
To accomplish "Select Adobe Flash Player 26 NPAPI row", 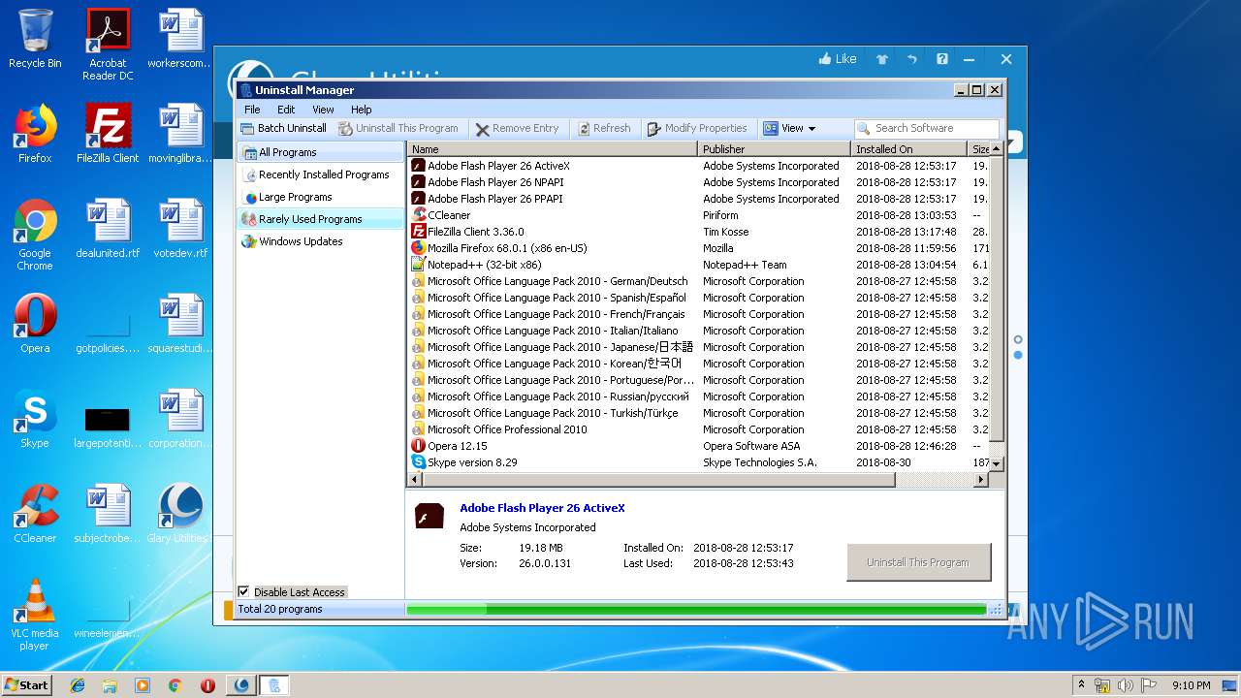I will [x=698, y=182].
